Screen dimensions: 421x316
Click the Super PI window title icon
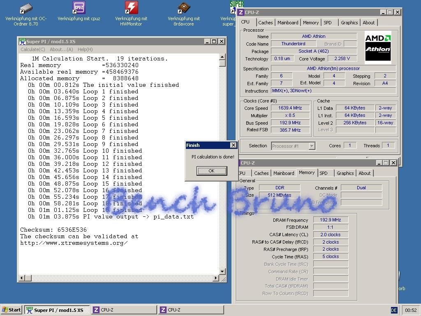pos(22,42)
